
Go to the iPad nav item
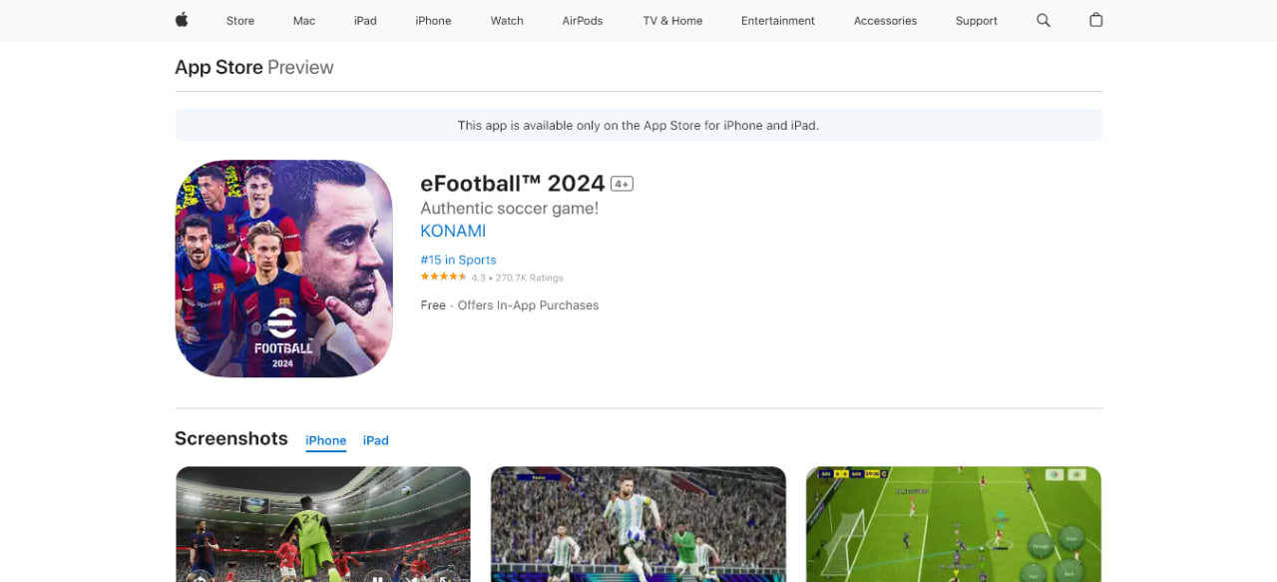365,21
